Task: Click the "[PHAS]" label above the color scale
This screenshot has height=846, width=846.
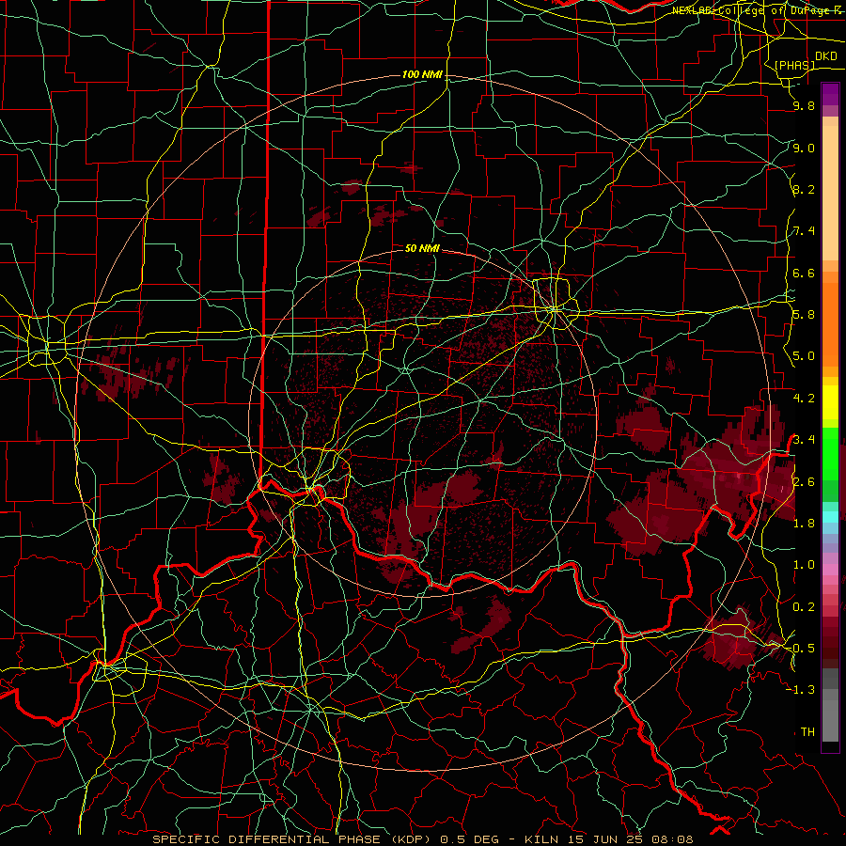Action: [794, 65]
